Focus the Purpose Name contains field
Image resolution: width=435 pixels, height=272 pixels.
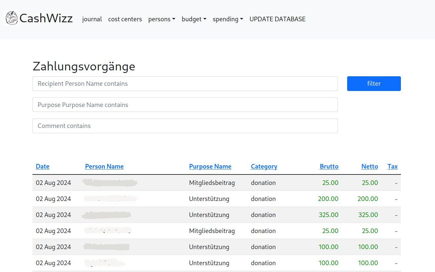(185, 105)
